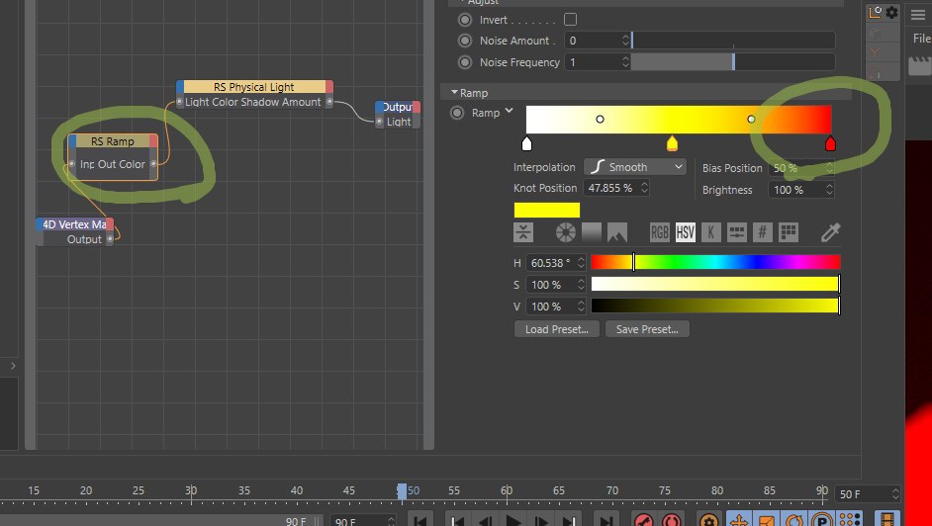Viewport: 932px width, 526px height.
Task: Expand the left side panel arrow
Action: [x=13, y=366]
